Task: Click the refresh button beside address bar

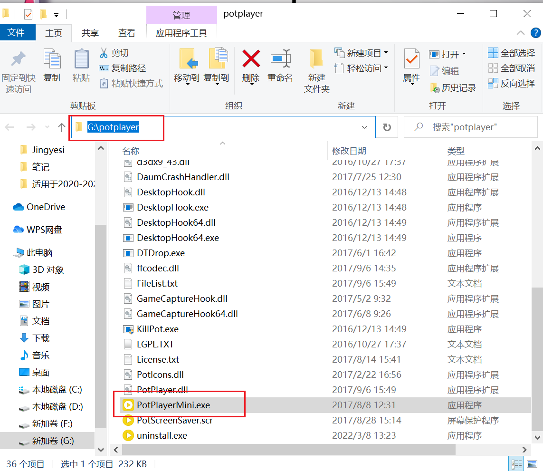Action: 387,127
